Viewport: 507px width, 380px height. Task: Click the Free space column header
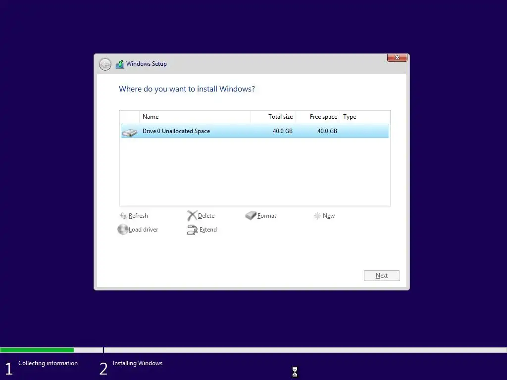(x=317, y=117)
